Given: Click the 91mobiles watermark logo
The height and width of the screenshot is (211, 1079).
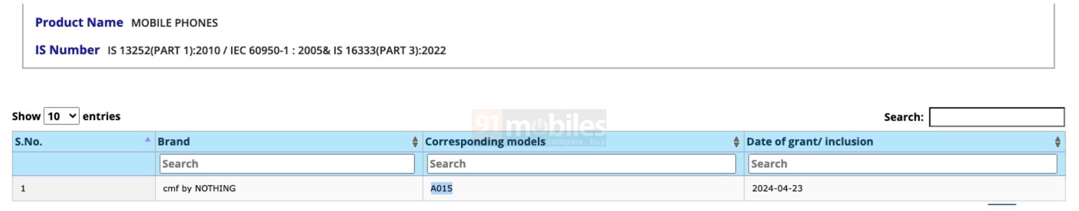Looking at the screenshot, I should click(539, 126).
